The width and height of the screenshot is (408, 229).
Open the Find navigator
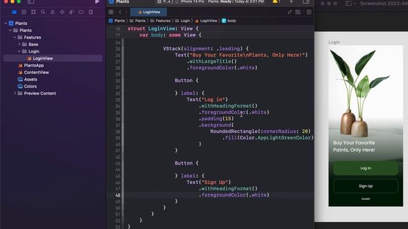(43, 12)
